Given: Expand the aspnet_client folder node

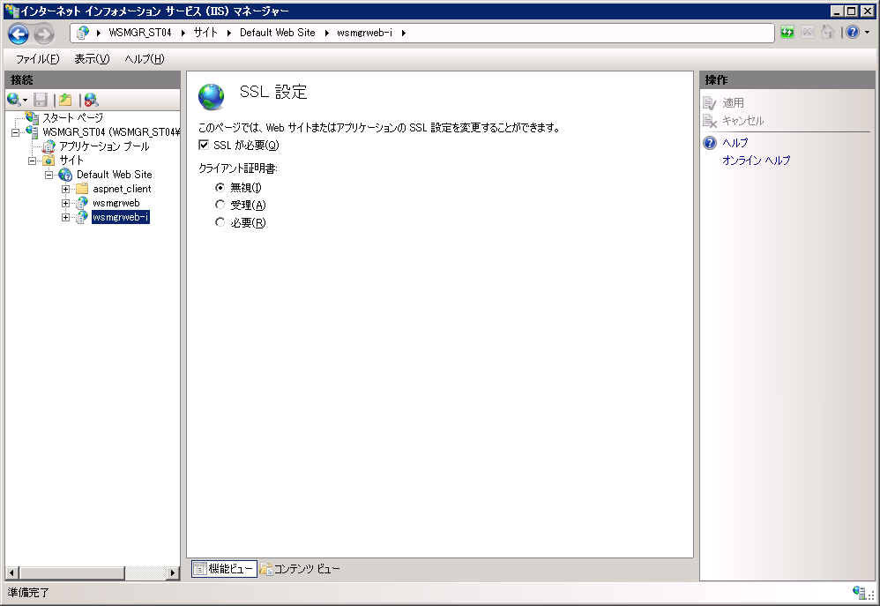Looking at the screenshot, I should (65, 190).
